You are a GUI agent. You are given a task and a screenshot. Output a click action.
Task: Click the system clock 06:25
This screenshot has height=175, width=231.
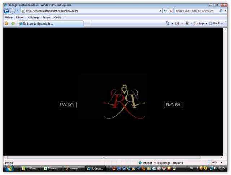[221, 168]
